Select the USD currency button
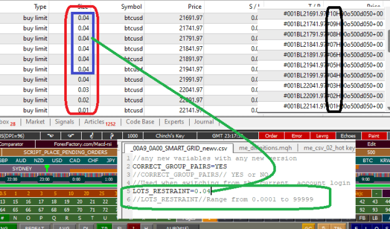The image size is (390, 229). point(57,160)
